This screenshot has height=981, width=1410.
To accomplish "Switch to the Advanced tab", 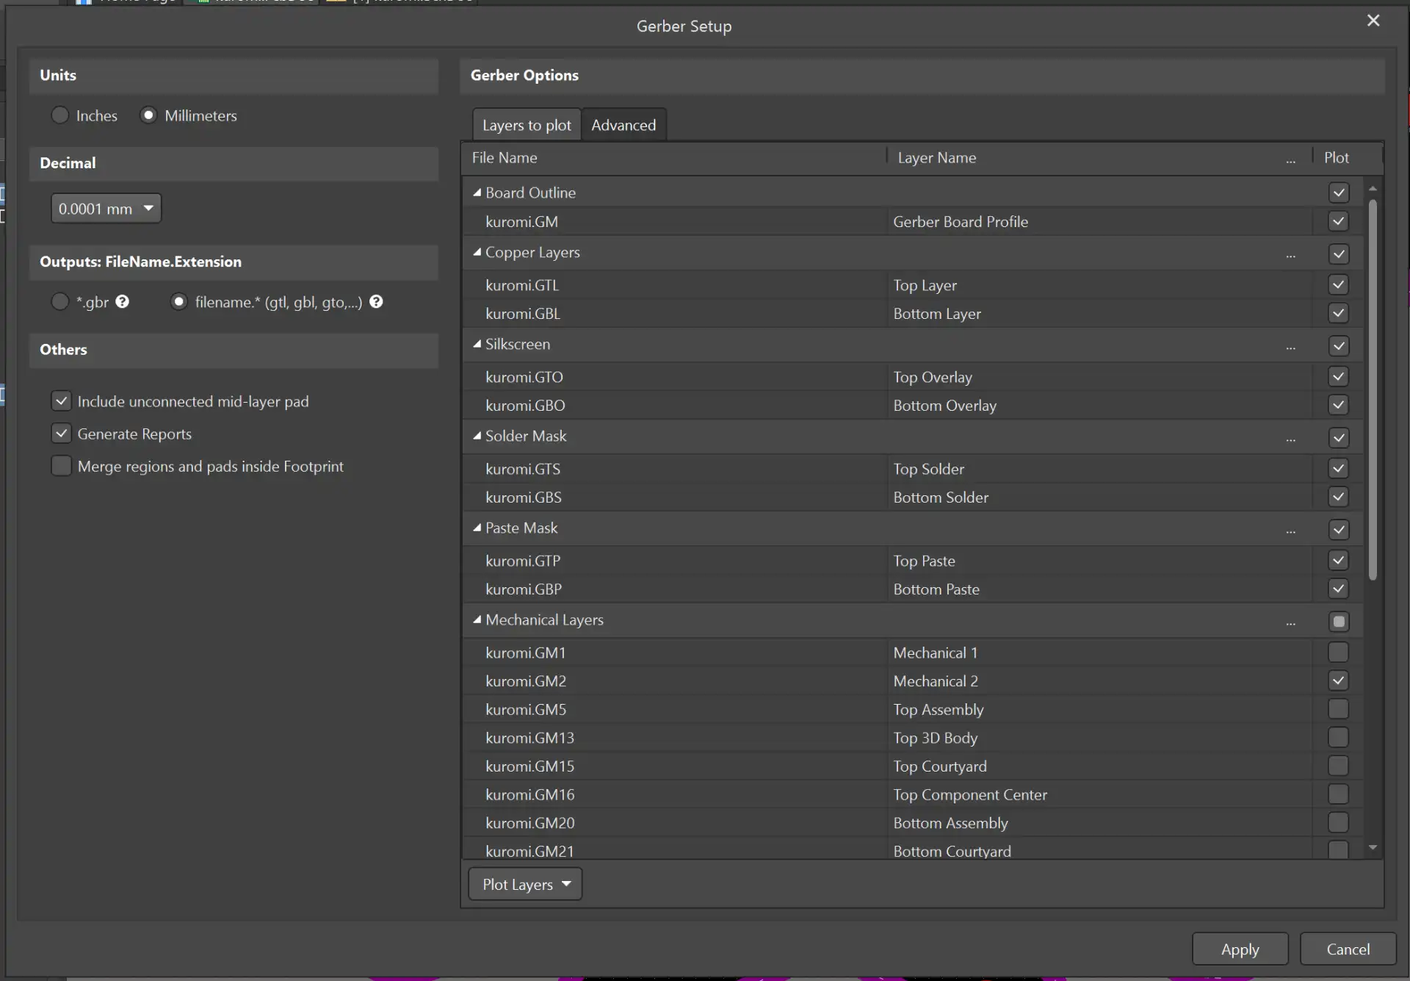I will [x=623, y=125].
